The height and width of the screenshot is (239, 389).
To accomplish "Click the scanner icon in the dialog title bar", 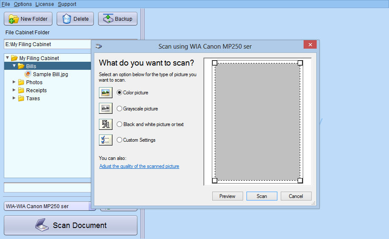I will tap(99, 46).
